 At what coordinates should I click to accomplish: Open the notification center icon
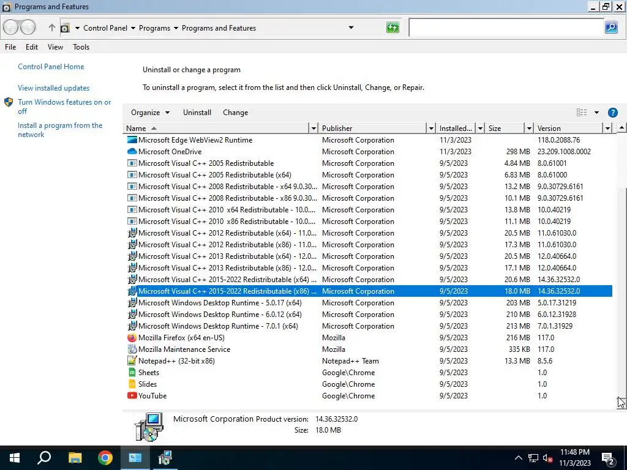click(608, 458)
